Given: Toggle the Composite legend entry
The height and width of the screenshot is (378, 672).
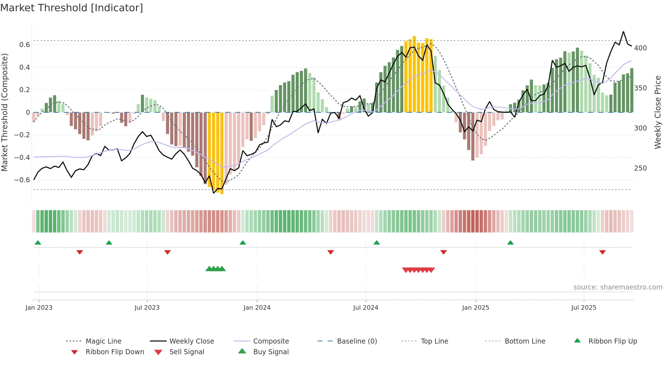Looking at the screenshot, I should (261, 341).
